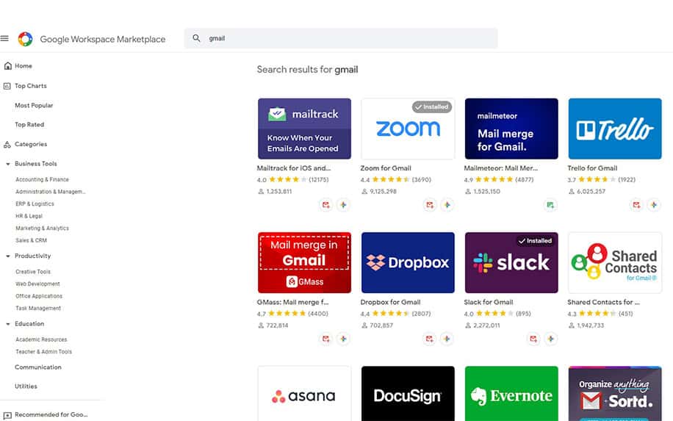Click the Recommended for Google icon
The width and height of the screenshot is (673, 421).
[x=7, y=415]
